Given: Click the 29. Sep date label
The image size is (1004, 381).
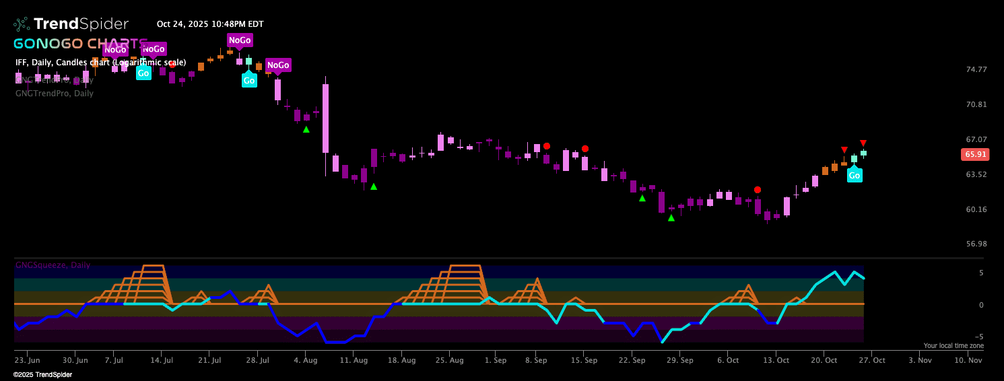Looking at the screenshot, I should 679,360.
